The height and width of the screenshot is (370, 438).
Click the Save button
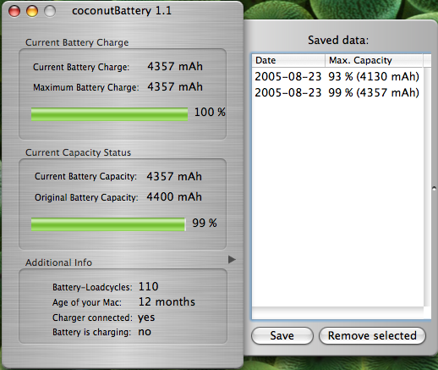(x=282, y=336)
